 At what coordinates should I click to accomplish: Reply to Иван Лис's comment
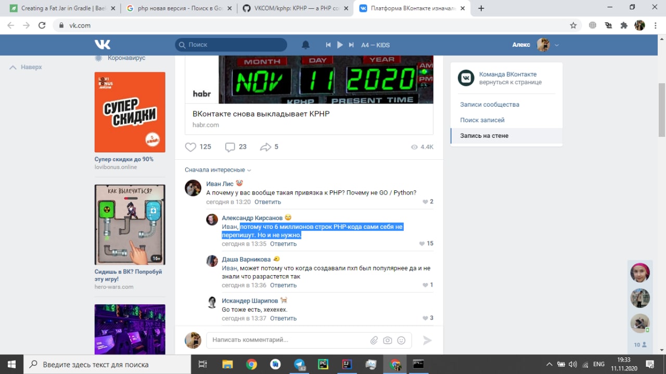tap(267, 202)
